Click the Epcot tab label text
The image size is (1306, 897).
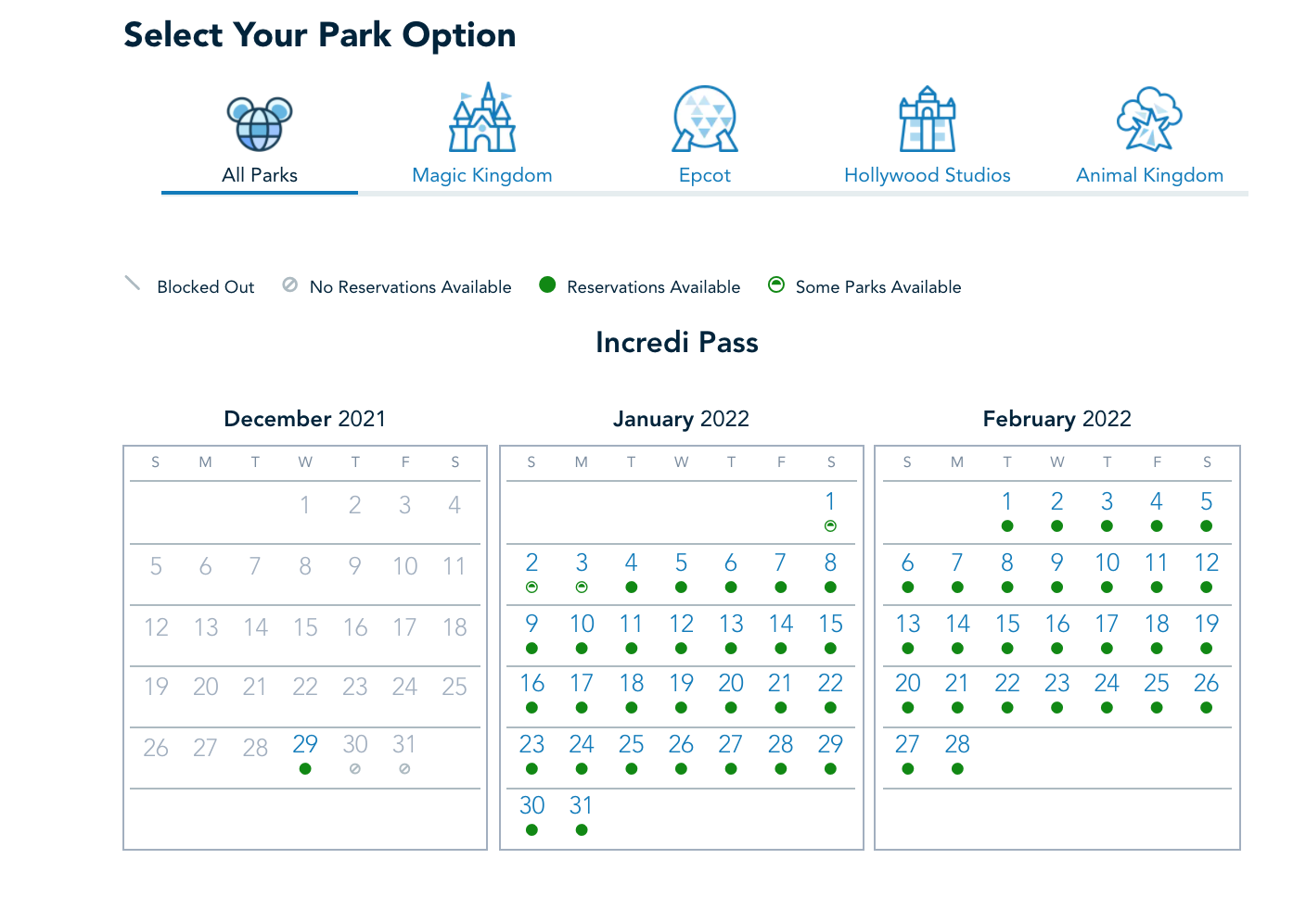(704, 175)
